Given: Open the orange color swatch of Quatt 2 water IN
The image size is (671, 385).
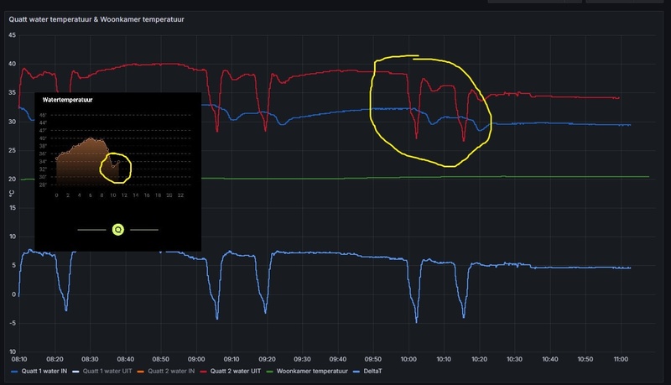Looking at the screenshot, I should [141, 372].
